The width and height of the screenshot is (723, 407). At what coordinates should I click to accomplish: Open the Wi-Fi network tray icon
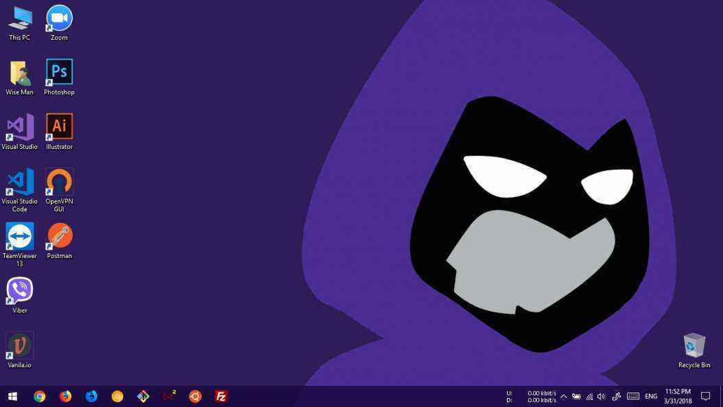589,397
